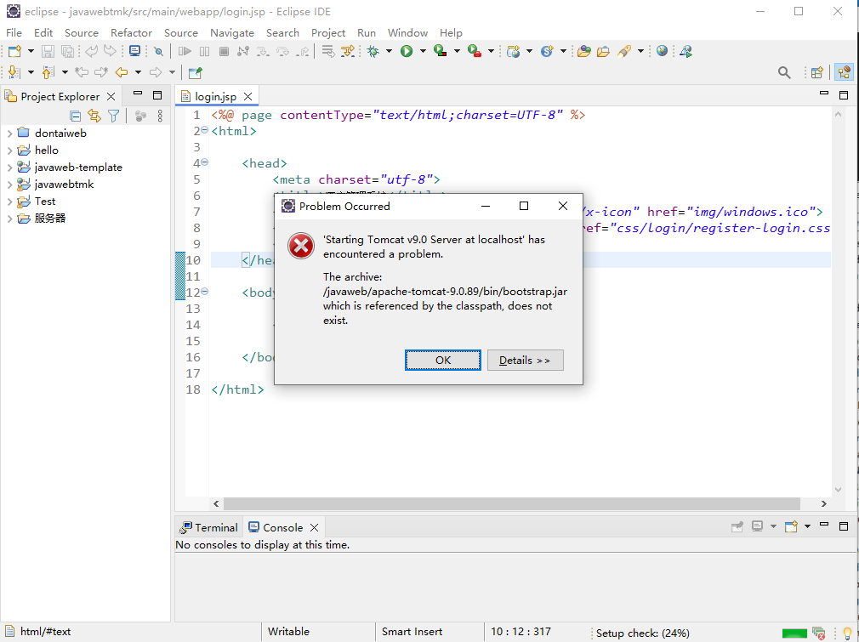Expand the dontaiweb project node

[x=9, y=134]
